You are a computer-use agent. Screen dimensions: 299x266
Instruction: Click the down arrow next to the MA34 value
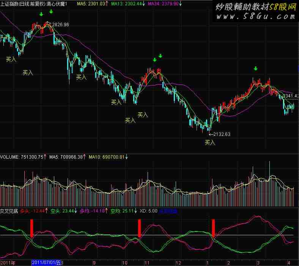click(180, 3)
